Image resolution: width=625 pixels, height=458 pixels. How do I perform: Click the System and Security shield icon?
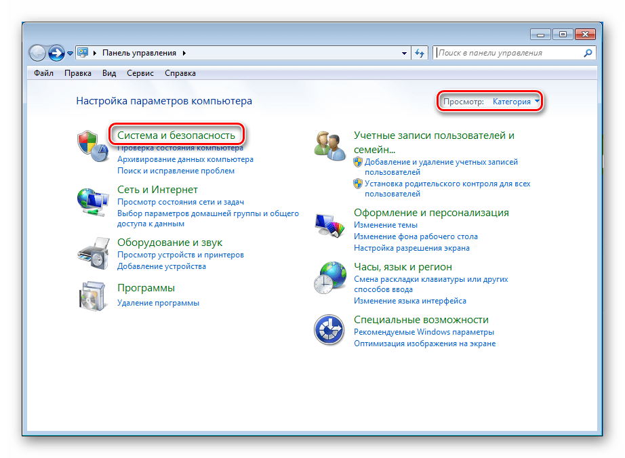(x=93, y=146)
